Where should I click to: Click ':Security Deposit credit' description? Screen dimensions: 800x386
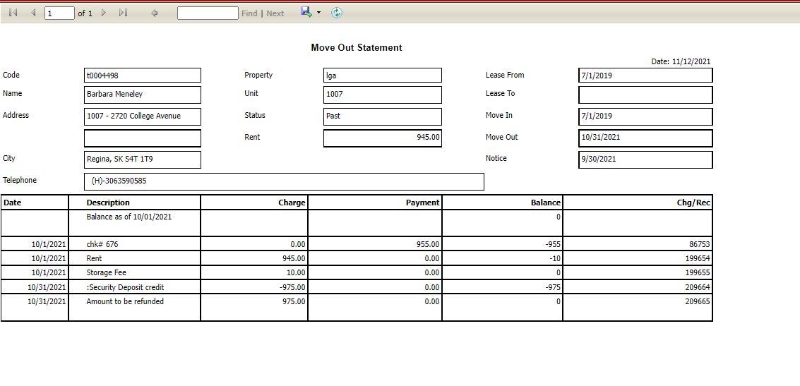tap(125, 287)
